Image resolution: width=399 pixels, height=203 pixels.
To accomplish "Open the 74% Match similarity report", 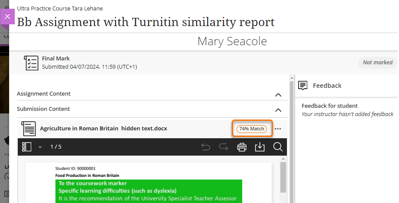I will click(252, 129).
